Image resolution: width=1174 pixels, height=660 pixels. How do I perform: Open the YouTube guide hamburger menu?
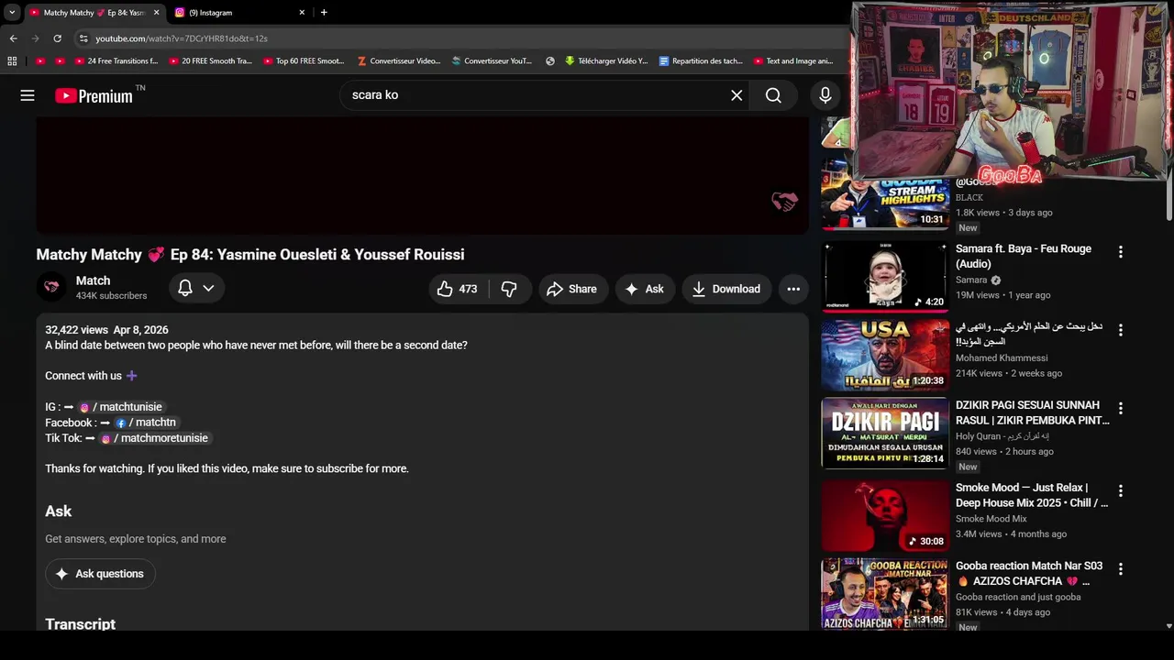(x=28, y=95)
